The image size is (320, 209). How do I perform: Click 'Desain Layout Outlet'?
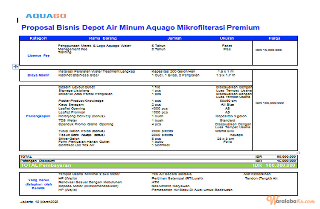click(76, 87)
